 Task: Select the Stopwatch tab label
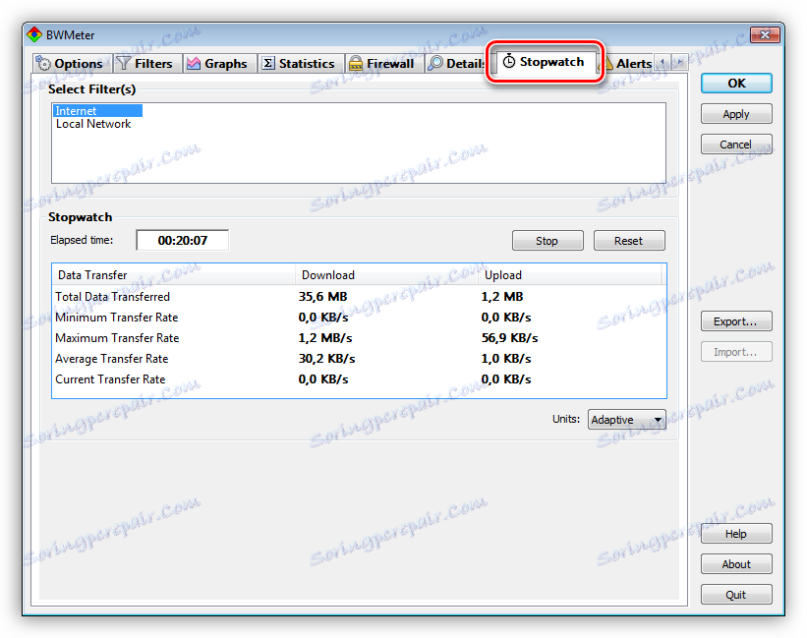click(551, 62)
